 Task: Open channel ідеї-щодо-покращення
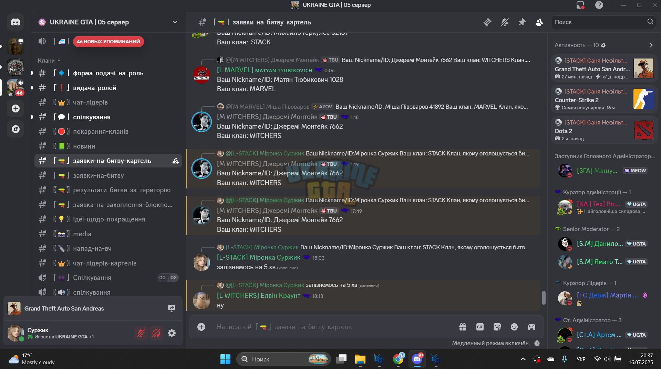(108, 219)
